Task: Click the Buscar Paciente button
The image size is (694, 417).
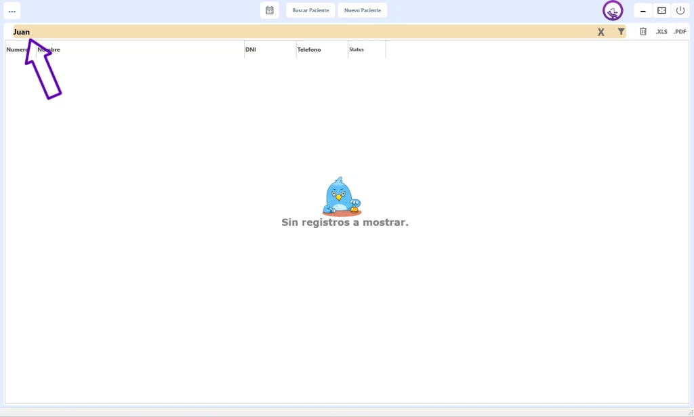Action: tap(310, 10)
